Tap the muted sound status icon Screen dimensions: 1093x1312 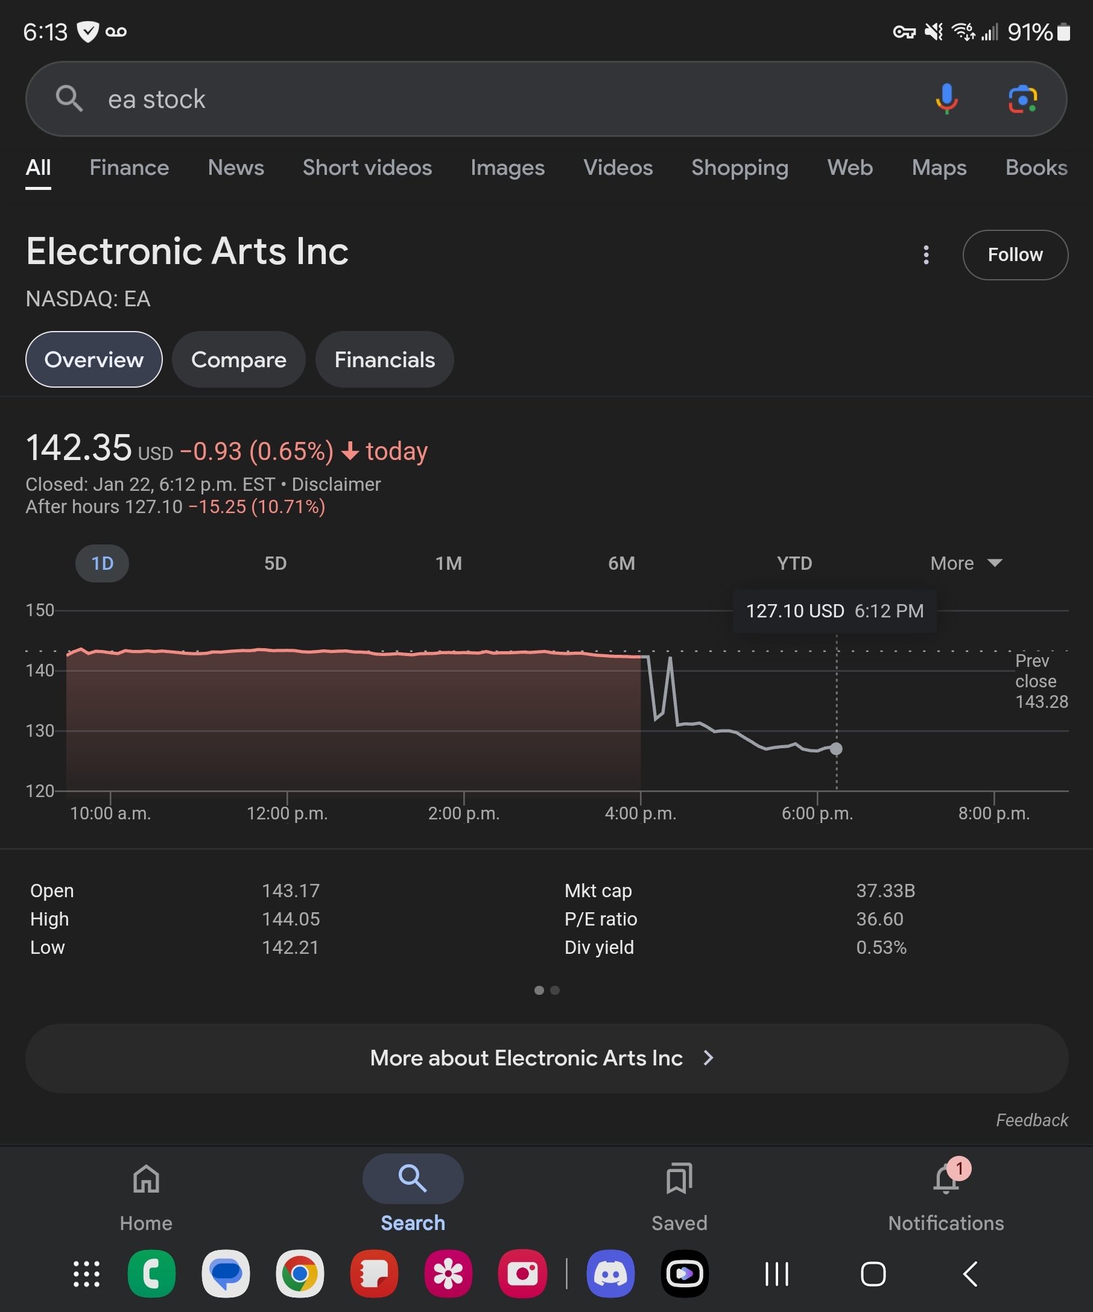[x=934, y=31]
